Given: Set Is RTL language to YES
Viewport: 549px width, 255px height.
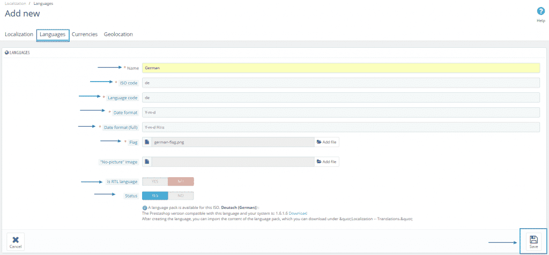Looking at the screenshot, I should point(155,182).
